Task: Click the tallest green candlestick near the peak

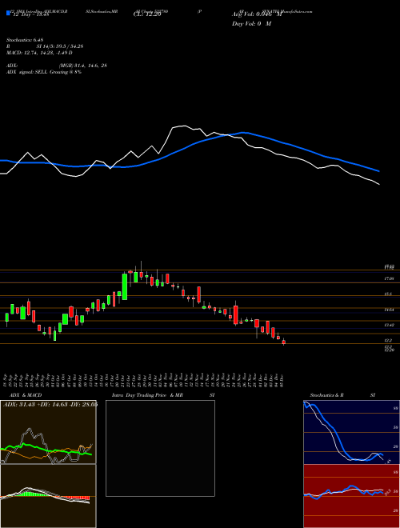Action: pyautogui.click(x=125, y=286)
